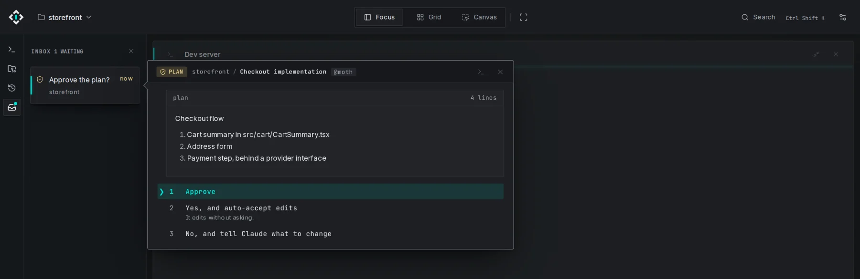Open the history sidebar icon
This screenshot has width=860, height=279.
pyautogui.click(x=12, y=88)
